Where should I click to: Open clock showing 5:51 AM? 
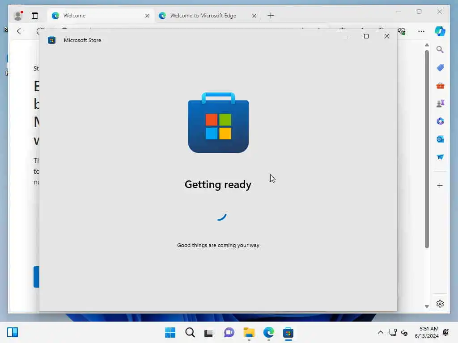click(427, 332)
